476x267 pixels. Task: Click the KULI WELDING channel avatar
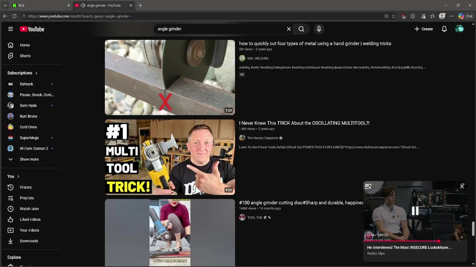(x=242, y=58)
